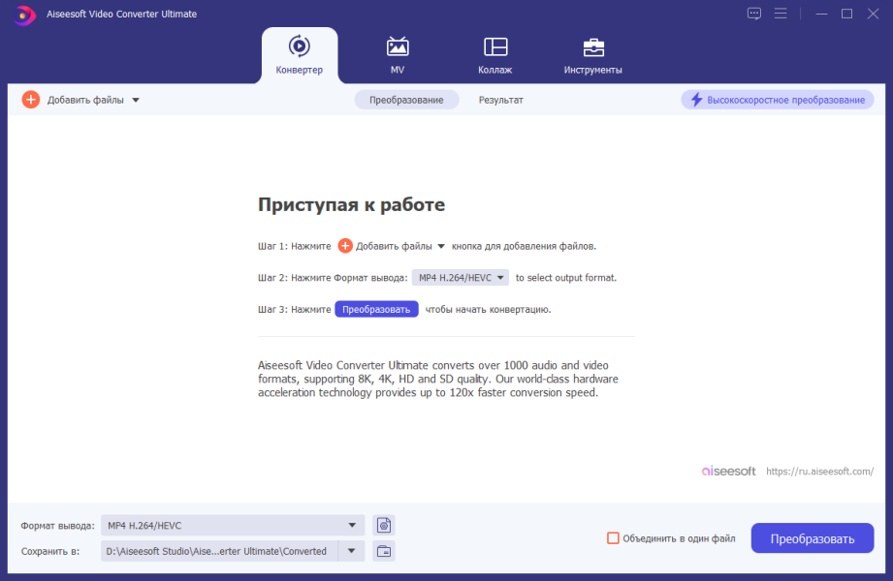Open the Коллаж layout tab
The height and width of the screenshot is (581, 893).
click(x=494, y=56)
